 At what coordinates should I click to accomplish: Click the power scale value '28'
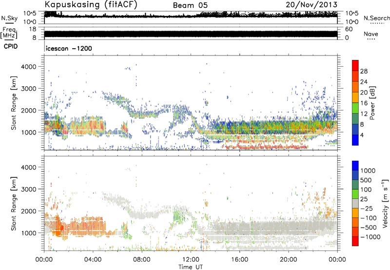click(364, 71)
